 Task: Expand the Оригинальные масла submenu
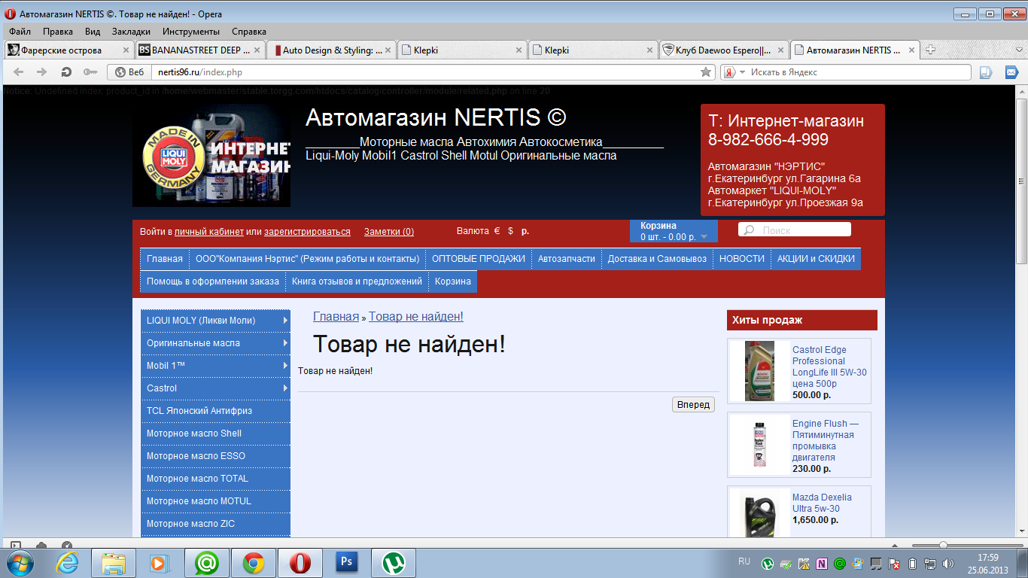point(285,343)
